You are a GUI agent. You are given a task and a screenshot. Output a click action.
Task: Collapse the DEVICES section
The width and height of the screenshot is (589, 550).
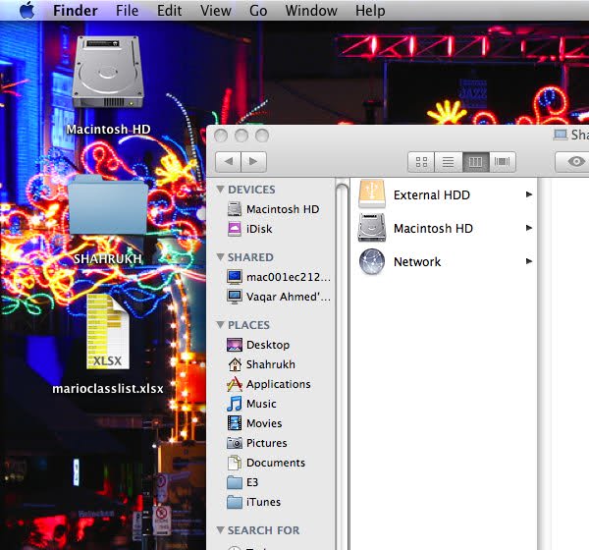pos(221,190)
